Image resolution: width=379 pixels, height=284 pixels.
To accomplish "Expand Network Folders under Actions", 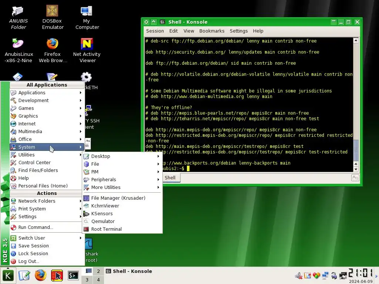I will (47, 201).
